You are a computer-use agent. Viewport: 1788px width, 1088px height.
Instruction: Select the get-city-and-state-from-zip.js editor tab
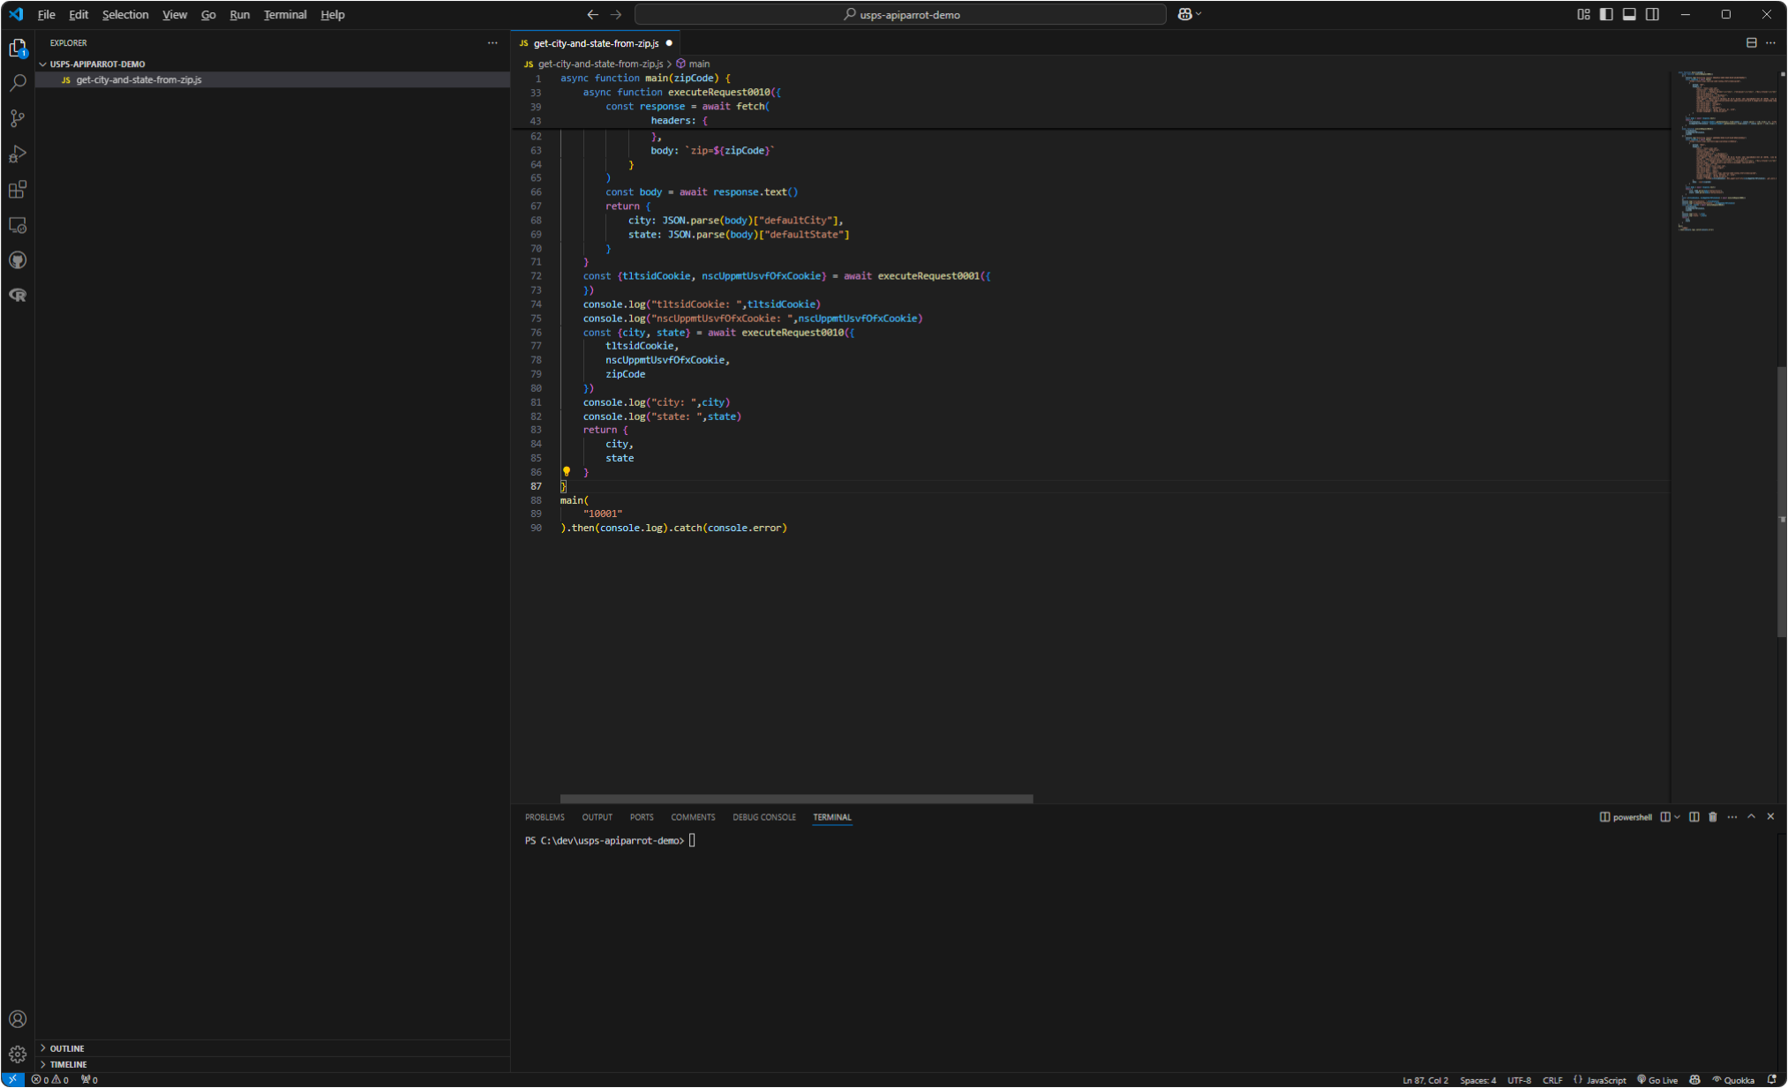596,42
